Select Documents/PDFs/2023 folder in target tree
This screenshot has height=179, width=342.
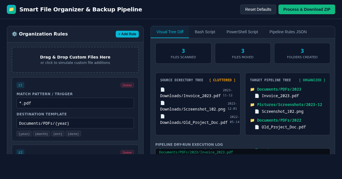(x=279, y=89)
